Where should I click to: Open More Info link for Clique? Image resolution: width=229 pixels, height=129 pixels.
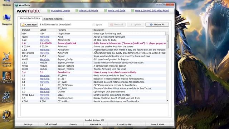[44, 95]
